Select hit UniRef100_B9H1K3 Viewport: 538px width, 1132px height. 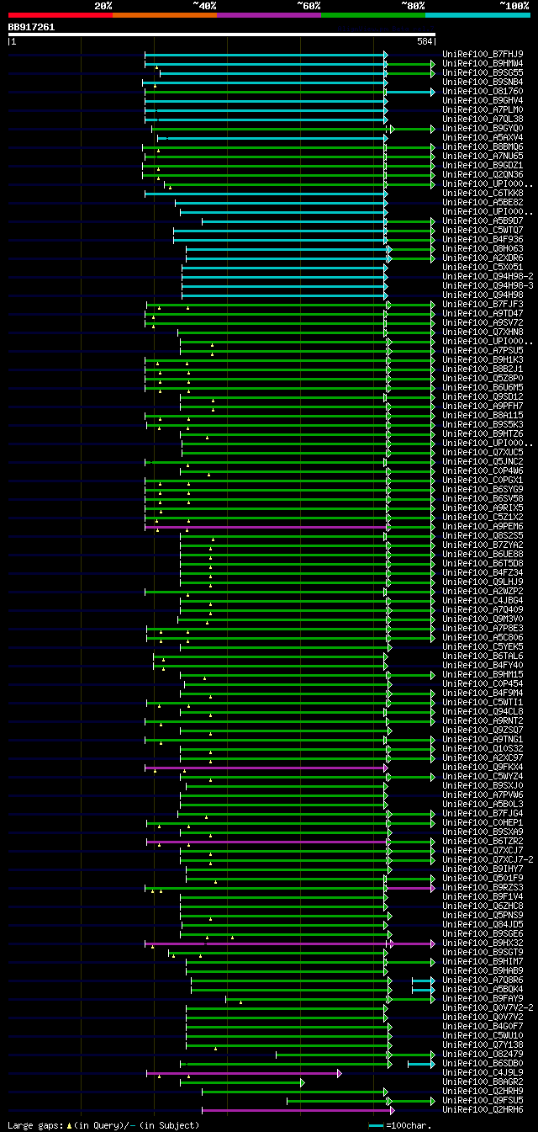pyautogui.click(x=483, y=359)
